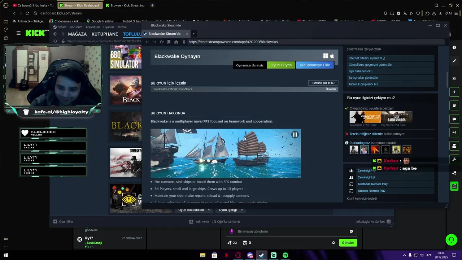The image size is (462, 260).
Task: Expand the Oyun İçeriği dropdown
Action: [x=231, y=210]
